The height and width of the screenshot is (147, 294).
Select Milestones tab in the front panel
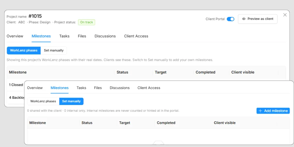point(60,88)
